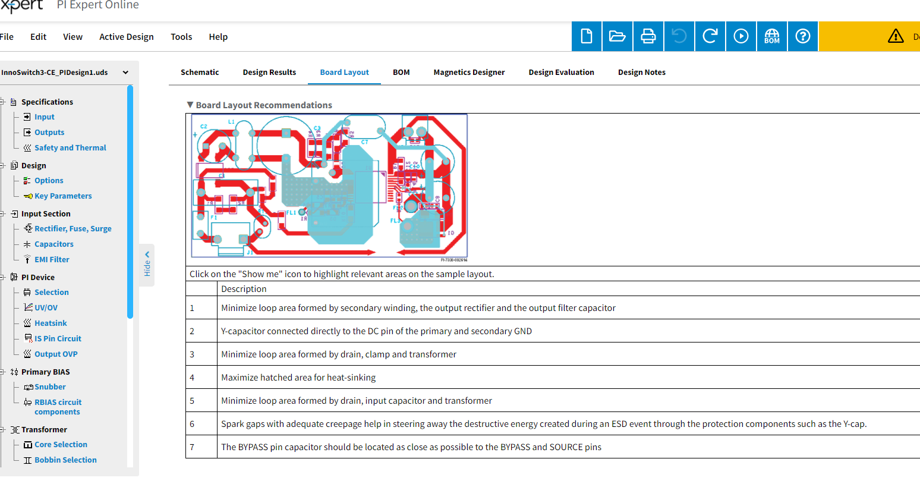Click the Heatsink tree icon

27,323
